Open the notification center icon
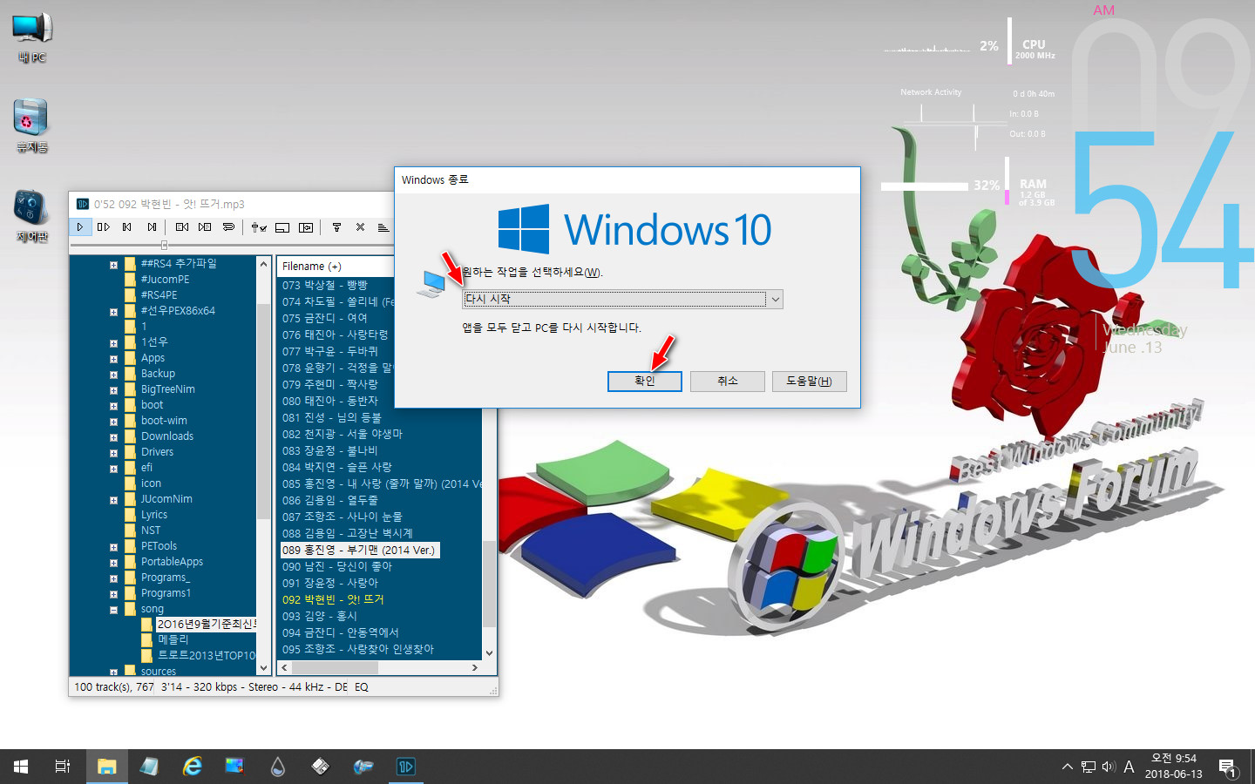1255x784 pixels. click(1228, 767)
